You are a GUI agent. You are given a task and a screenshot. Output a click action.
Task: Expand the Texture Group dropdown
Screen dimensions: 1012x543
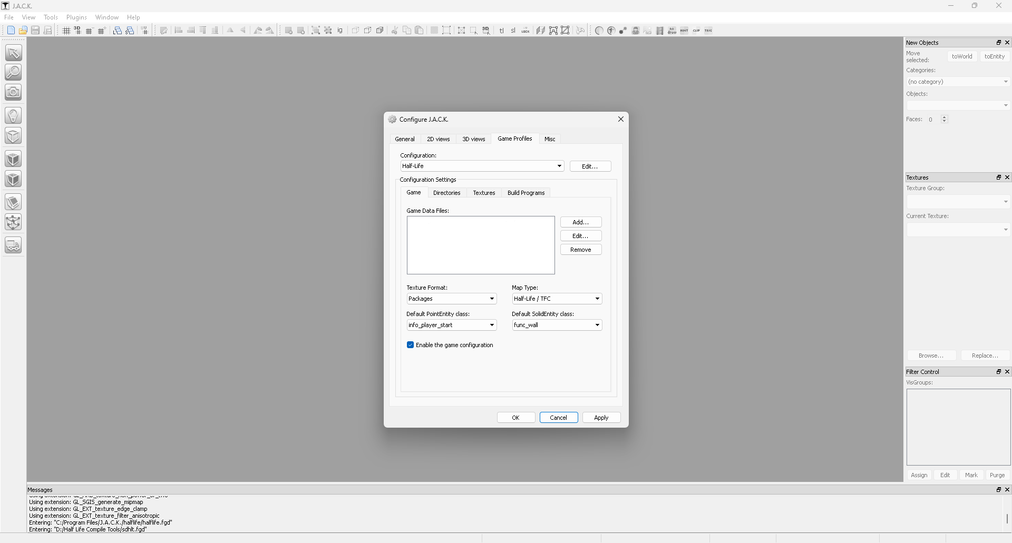[958, 202]
